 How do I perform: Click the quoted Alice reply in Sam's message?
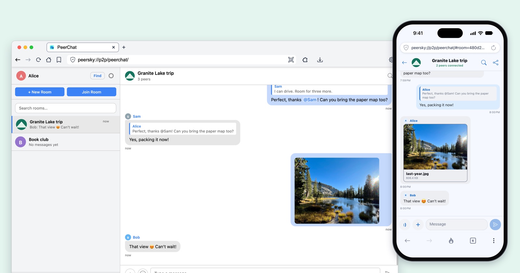(183, 129)
